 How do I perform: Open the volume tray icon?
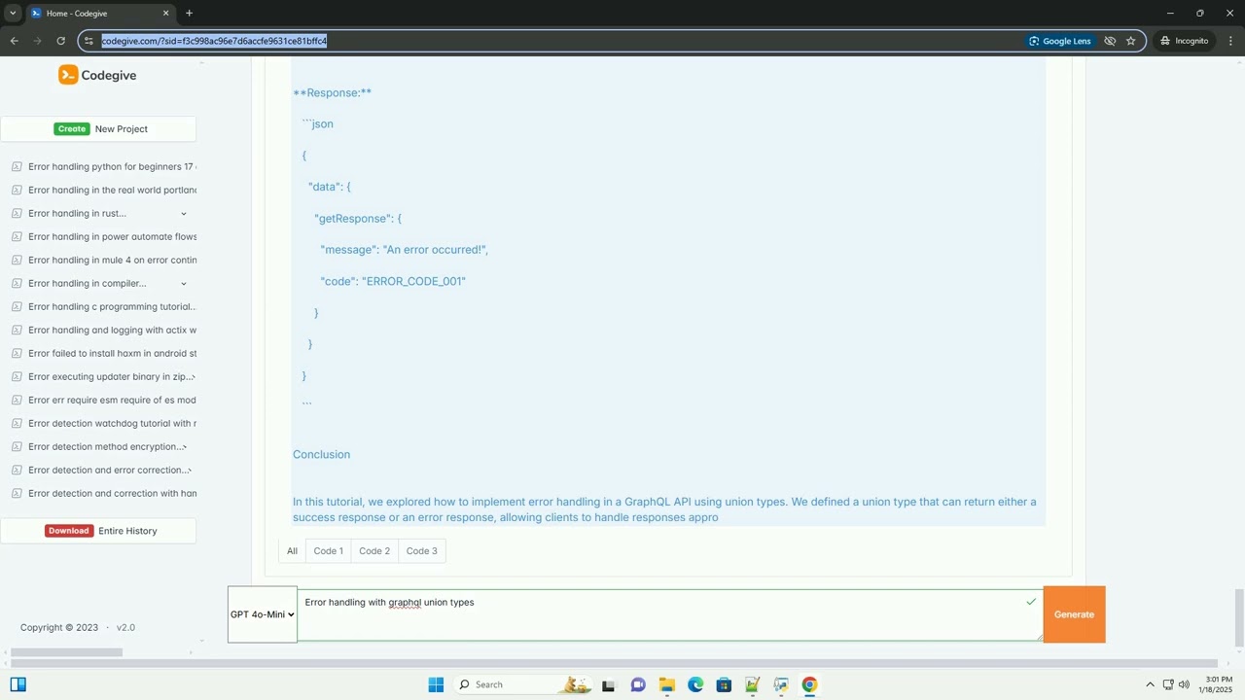[x=1184, y=684]
